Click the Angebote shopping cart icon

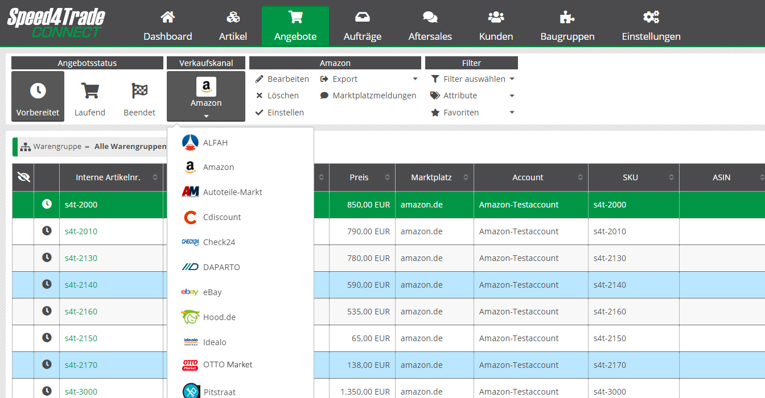(x=295, y=17)
